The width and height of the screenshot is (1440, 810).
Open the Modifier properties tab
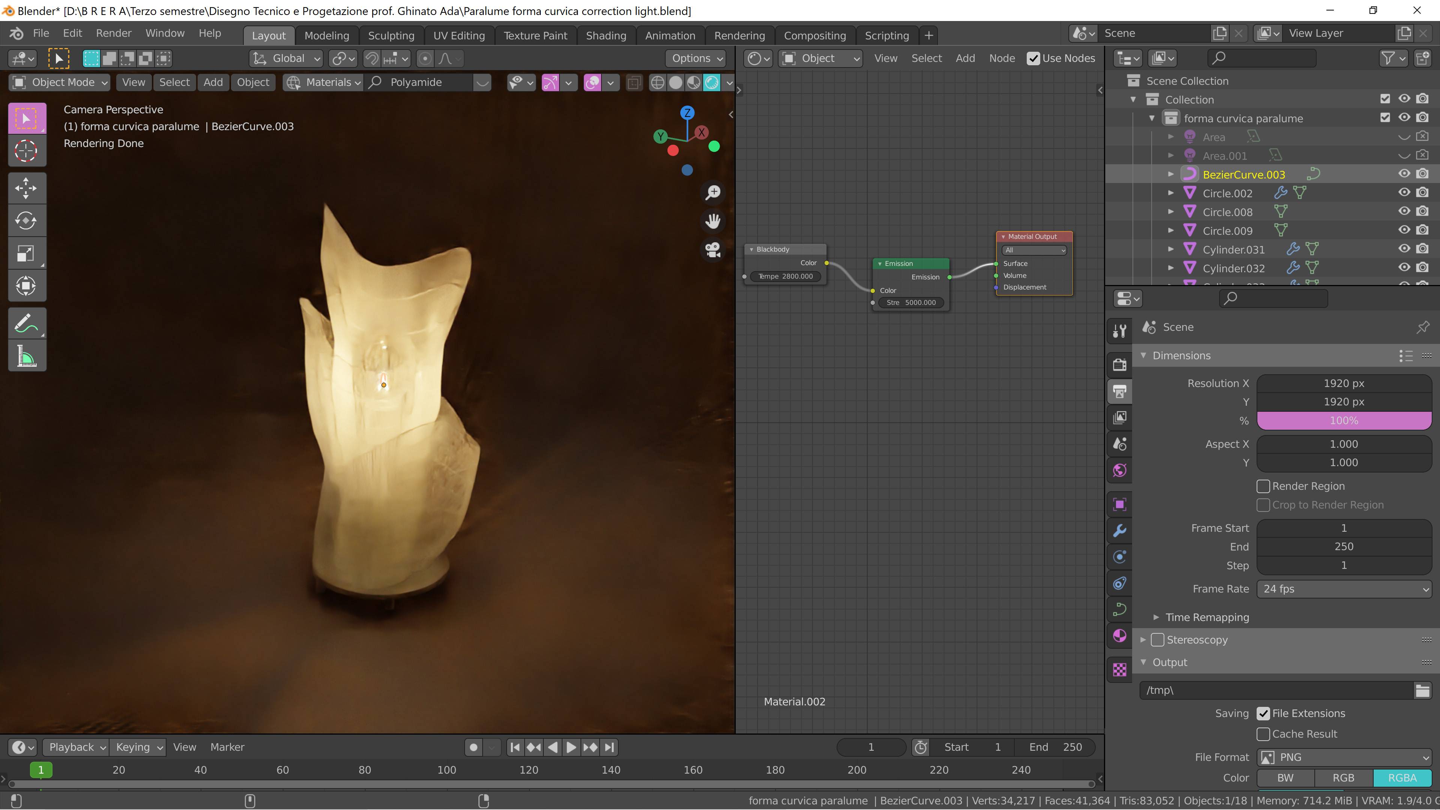click(1119, 531)
